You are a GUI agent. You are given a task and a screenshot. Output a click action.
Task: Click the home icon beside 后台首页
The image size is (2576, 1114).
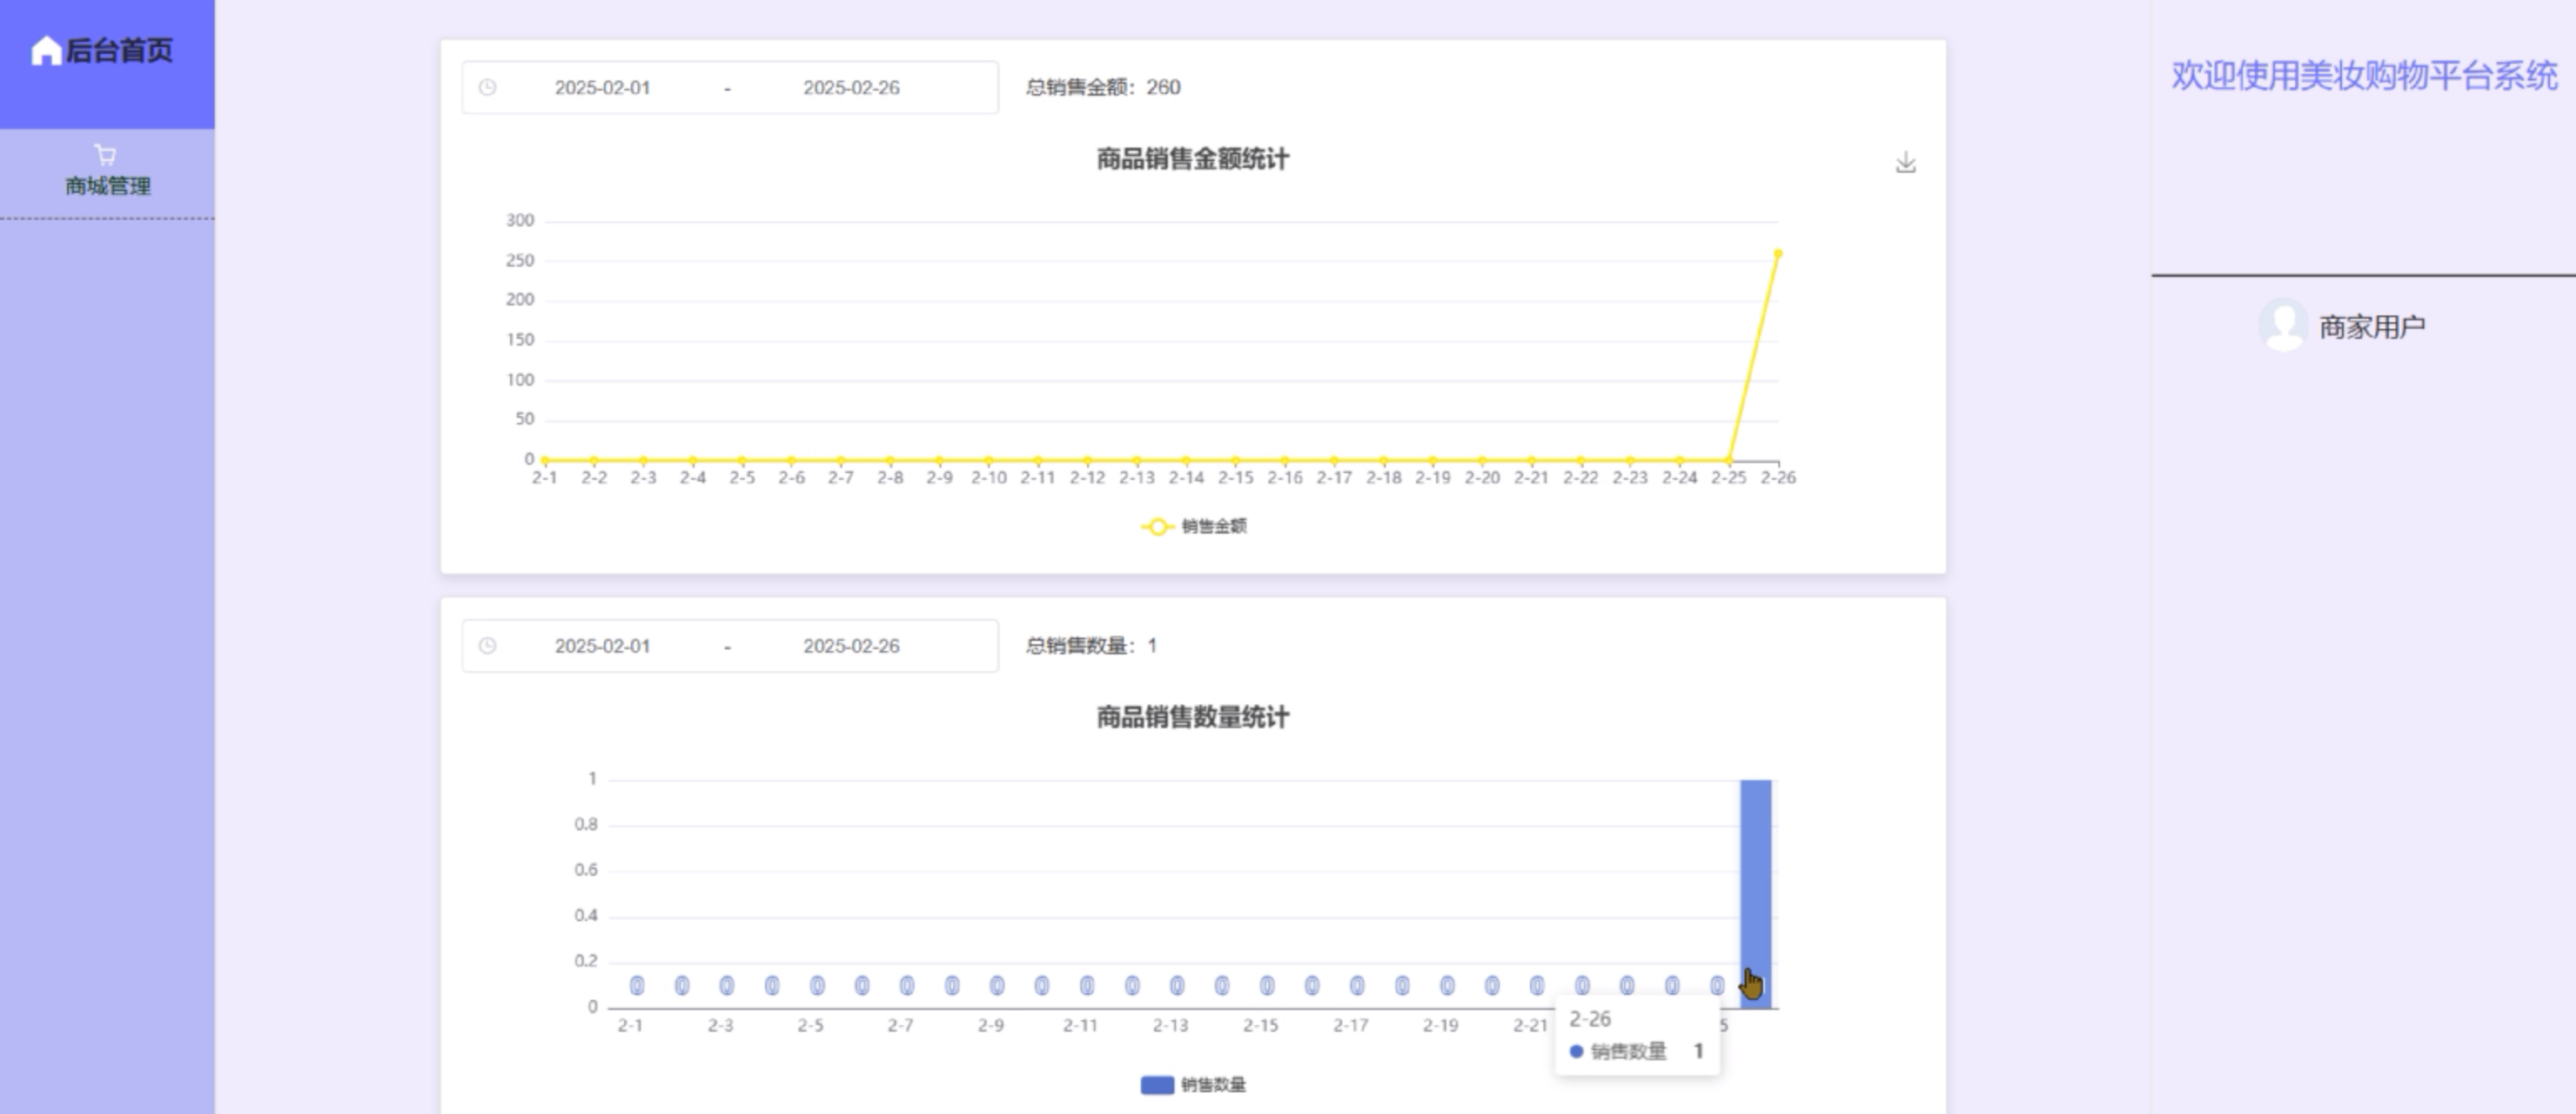point(46,50)
